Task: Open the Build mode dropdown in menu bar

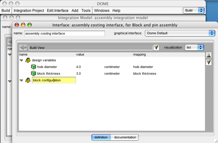Action: 194,11
